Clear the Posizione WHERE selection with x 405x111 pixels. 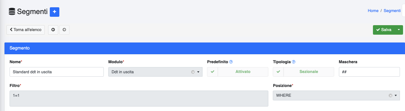(390, 95)
